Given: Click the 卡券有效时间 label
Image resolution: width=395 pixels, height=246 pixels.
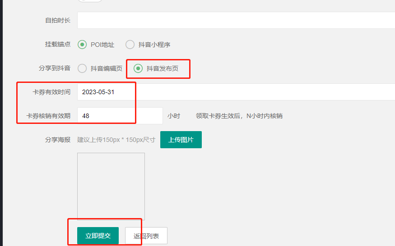Looking at the screenshot, I should 51,92.
